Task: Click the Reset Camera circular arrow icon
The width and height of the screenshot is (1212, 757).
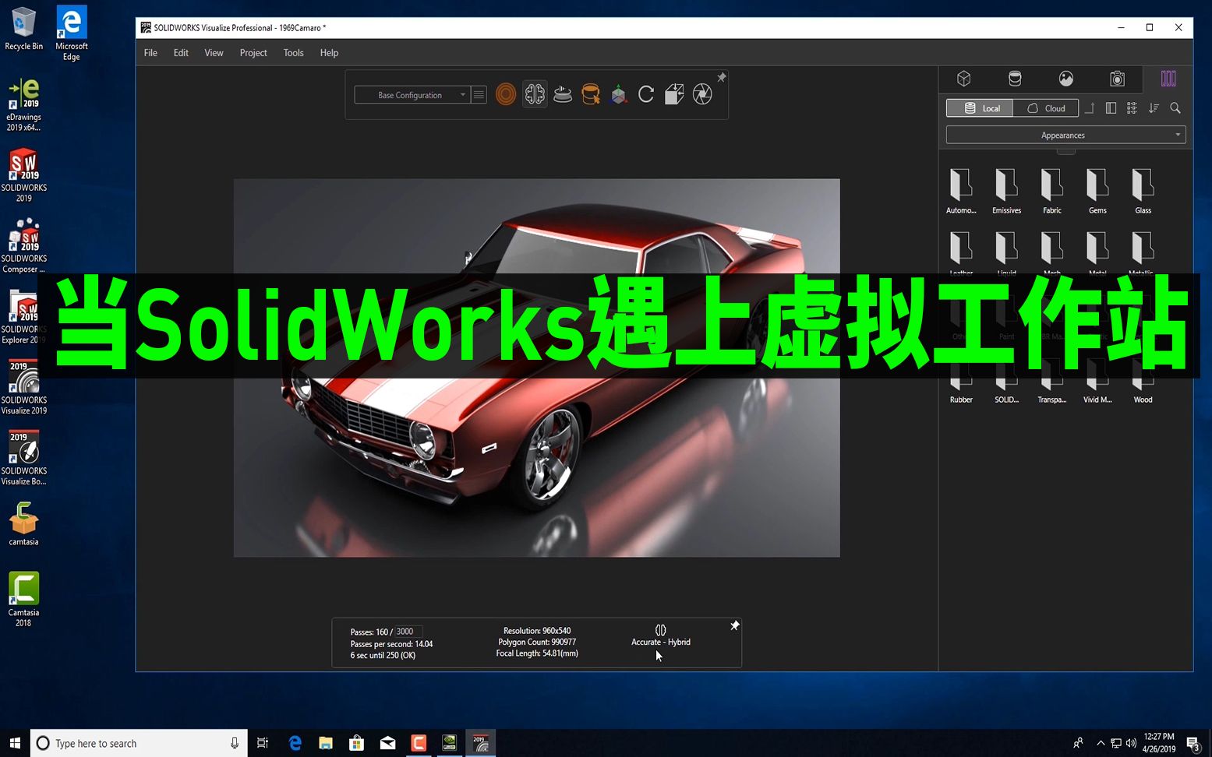Action: 646,95
